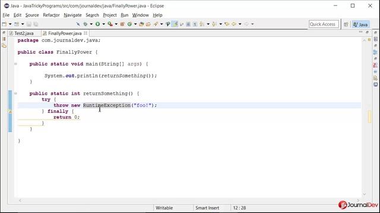Expand the Run configurations dropdown arrow

103,24
